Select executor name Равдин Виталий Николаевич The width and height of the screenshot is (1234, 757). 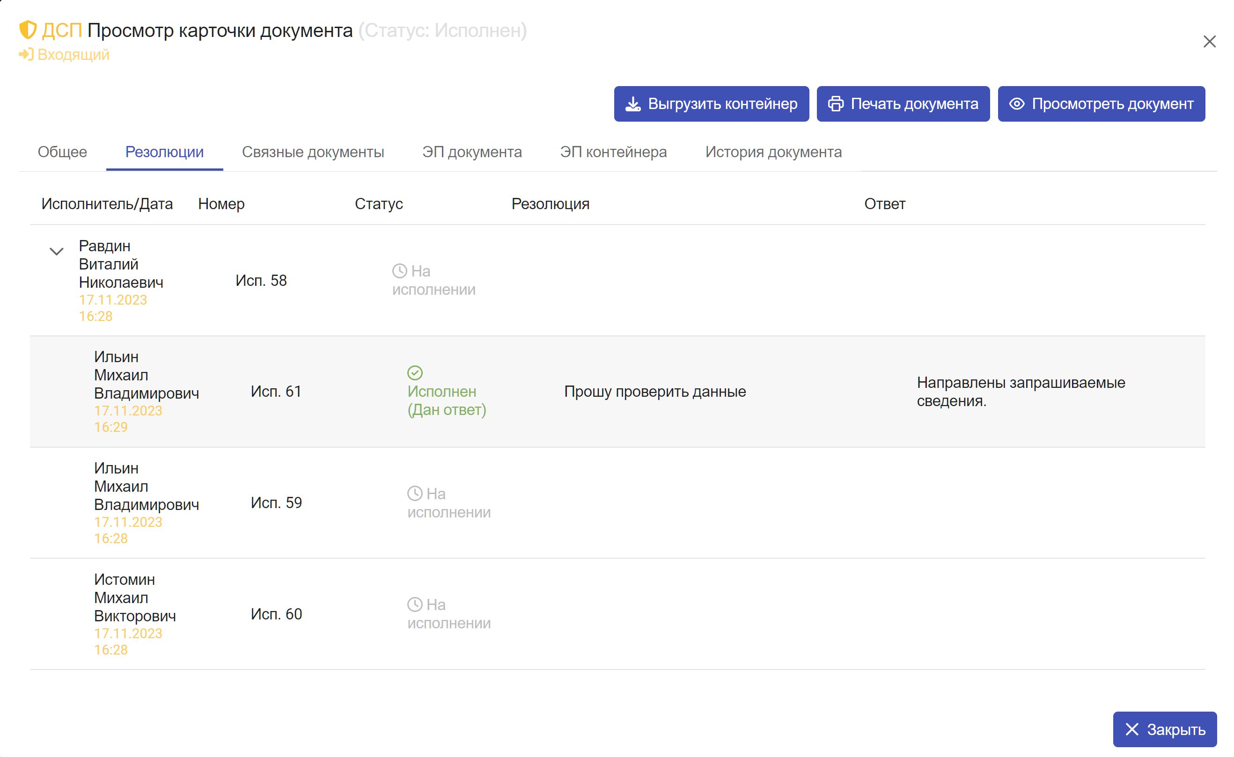[x=121, y=264]
